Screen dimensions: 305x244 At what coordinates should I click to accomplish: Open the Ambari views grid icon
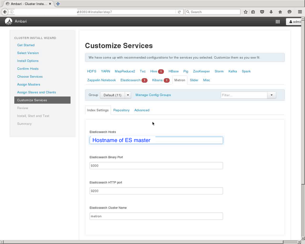coord(278,22)
